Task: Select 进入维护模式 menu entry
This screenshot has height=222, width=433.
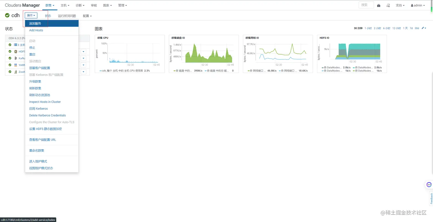Action: (52, 161)
